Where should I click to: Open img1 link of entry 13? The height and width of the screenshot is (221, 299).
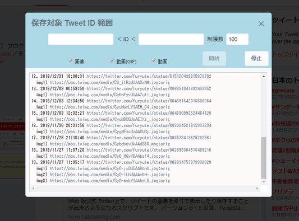(x=109, y=95)
